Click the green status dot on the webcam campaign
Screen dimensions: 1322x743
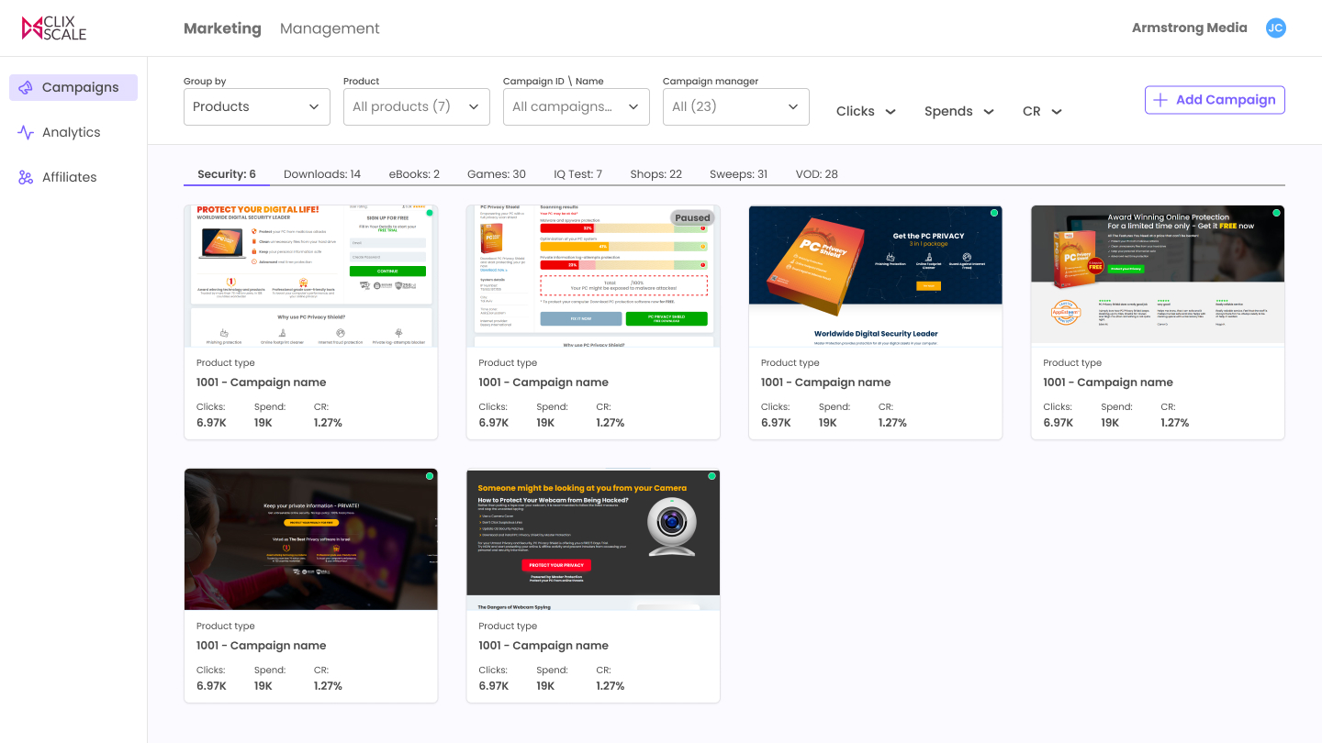(x=711, y=476)
